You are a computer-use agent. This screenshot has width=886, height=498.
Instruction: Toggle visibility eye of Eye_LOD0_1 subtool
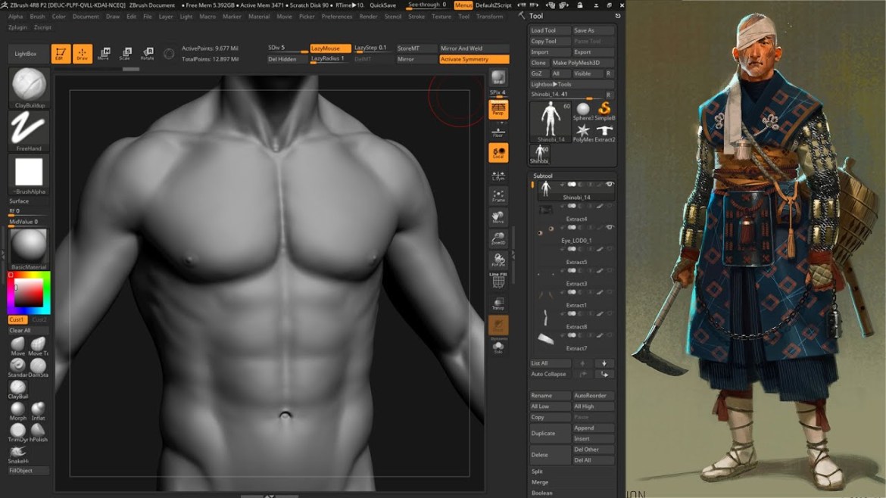pyautogui.click(x=610, y=228)
